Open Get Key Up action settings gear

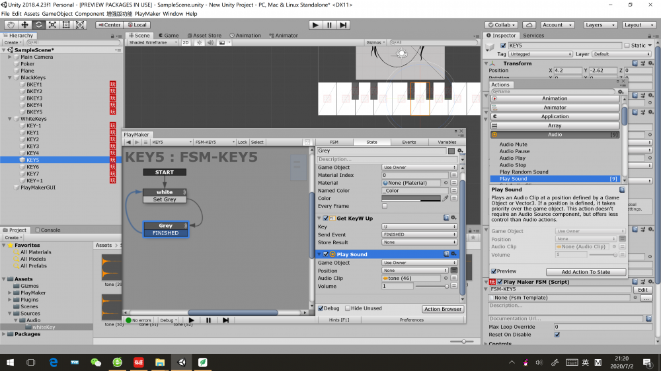pyautogui.click(x=453, y=218)
